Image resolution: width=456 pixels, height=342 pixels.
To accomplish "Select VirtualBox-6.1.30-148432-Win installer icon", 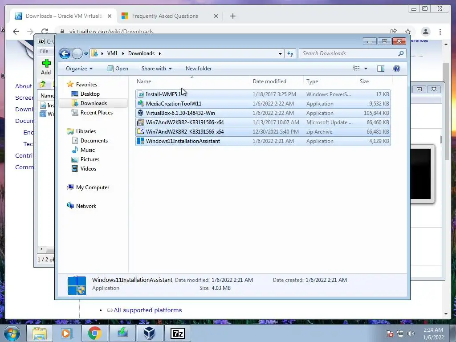I will click(x=141, y=113).
